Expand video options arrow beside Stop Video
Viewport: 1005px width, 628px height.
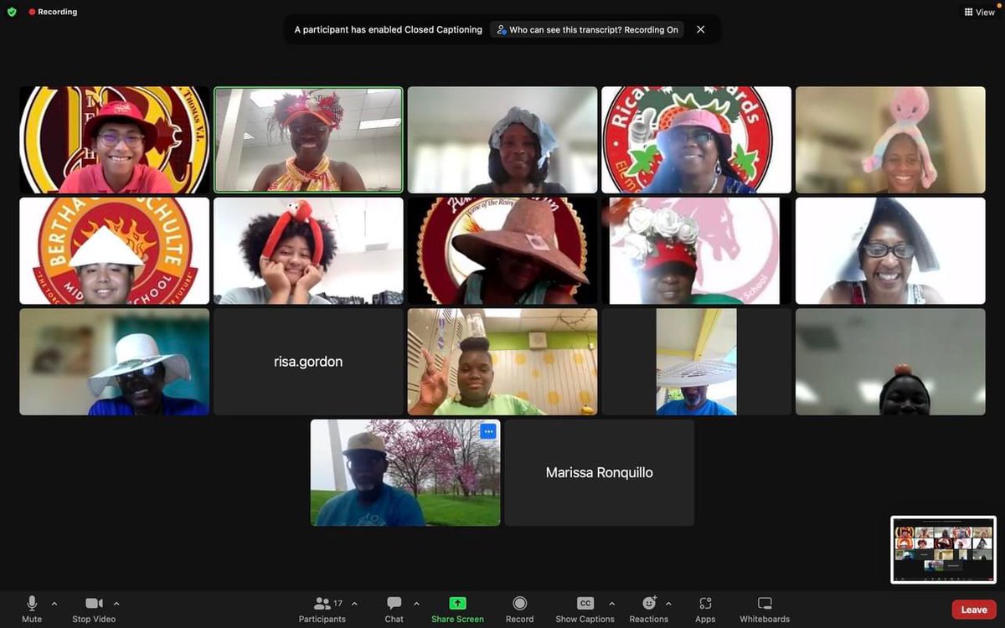(116, 603)
